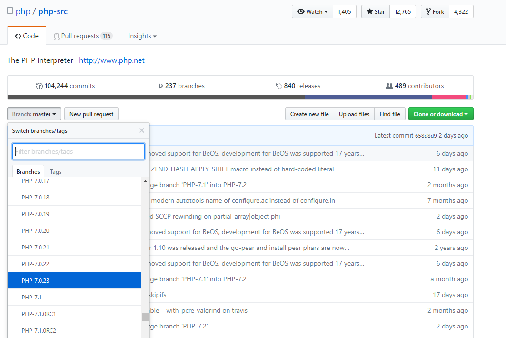Open the Insights tab menu
This screenshot has height=338, width=506.
142,36
